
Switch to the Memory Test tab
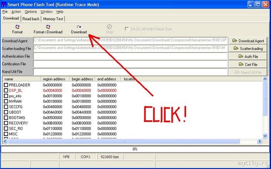pos(53,19)
